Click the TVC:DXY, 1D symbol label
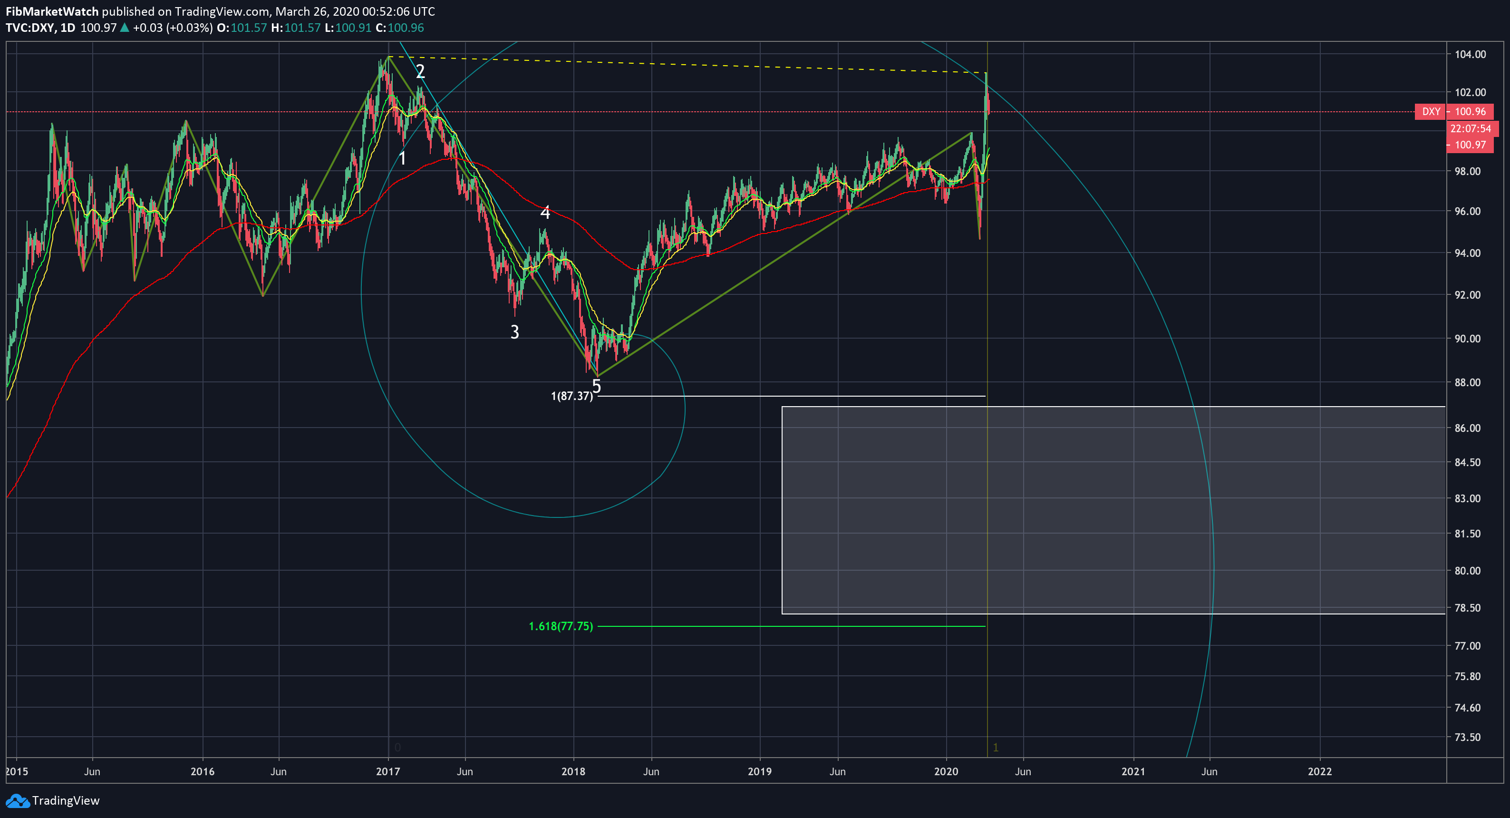 [x=40, y=28]
